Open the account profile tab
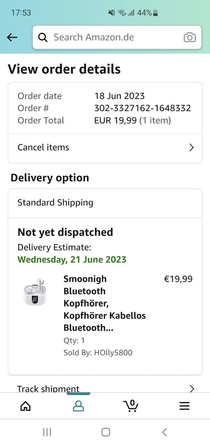 (x=78, y=406)
